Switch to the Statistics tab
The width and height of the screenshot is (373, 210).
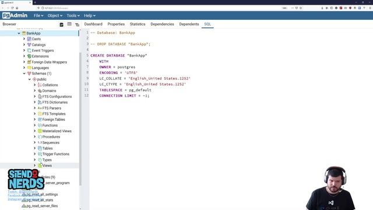[138, 24]
